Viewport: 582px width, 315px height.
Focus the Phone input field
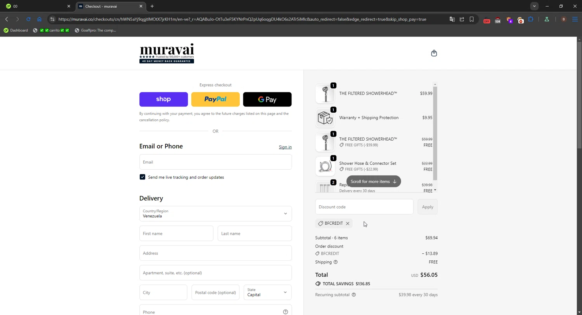tap(215, 310)
